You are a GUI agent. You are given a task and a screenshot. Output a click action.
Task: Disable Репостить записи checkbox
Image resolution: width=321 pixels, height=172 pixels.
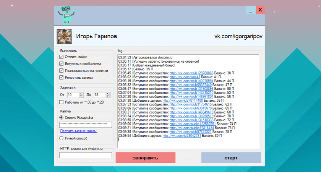tap(61, 78)
